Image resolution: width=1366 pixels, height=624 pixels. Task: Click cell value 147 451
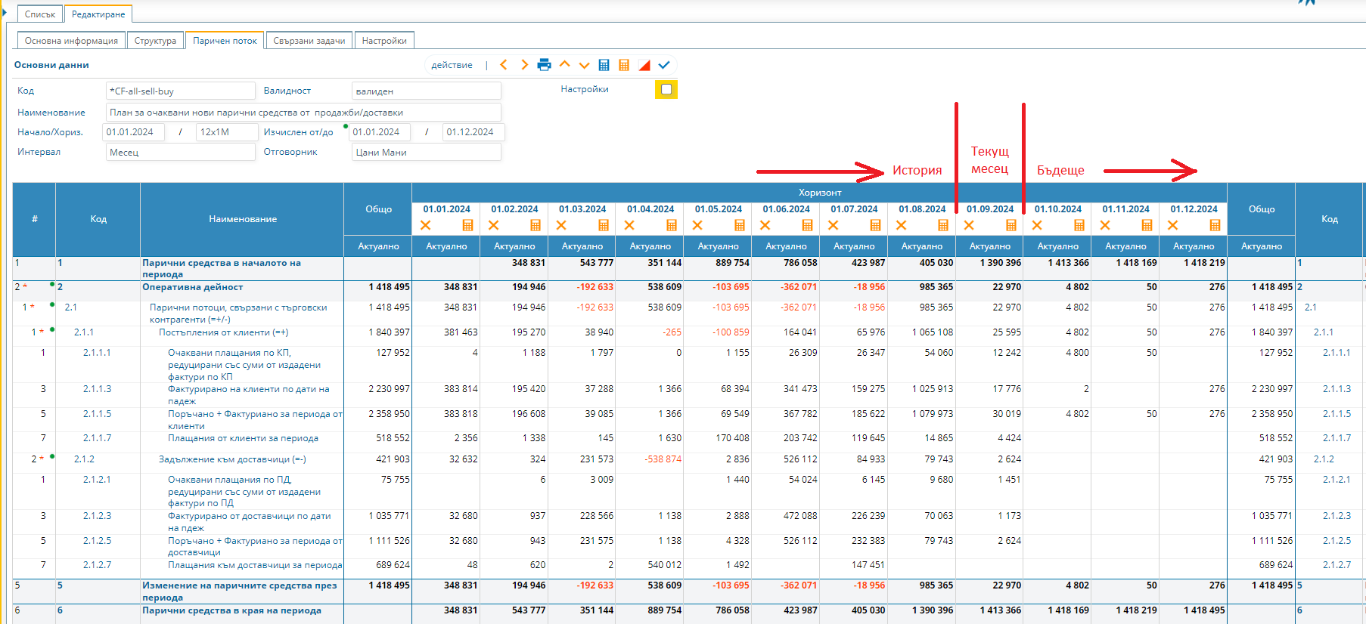868,565
